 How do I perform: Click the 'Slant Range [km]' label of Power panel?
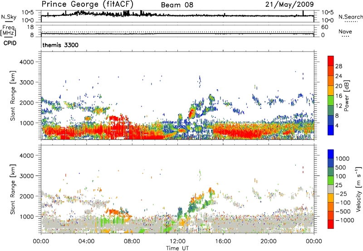click(13, 96)
